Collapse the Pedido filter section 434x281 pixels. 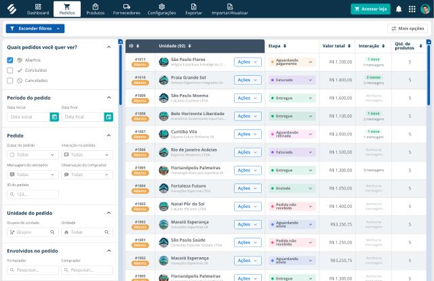click(108, 135)
